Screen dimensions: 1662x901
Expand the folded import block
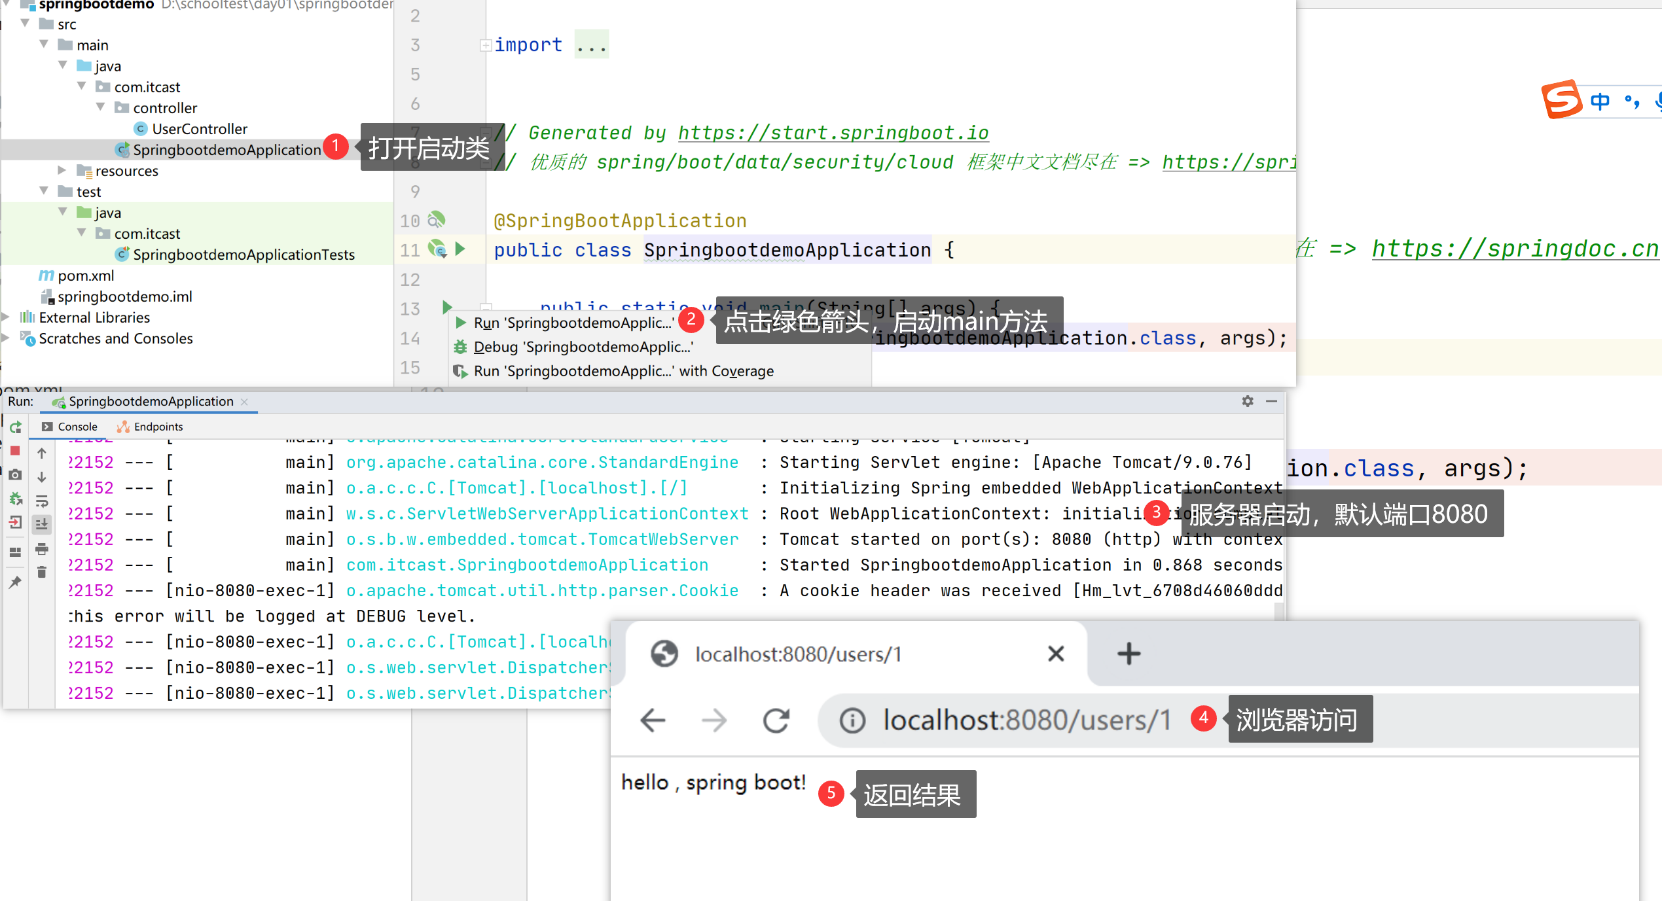(x=486, y=45)
